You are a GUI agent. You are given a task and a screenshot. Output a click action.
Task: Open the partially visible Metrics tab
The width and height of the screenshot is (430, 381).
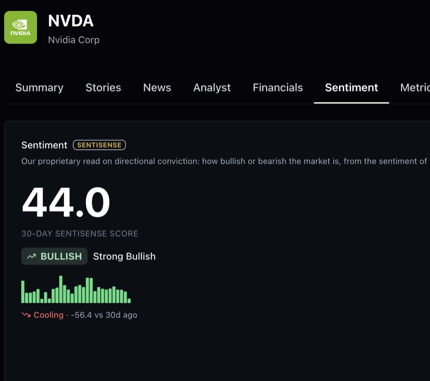point(415,88)
